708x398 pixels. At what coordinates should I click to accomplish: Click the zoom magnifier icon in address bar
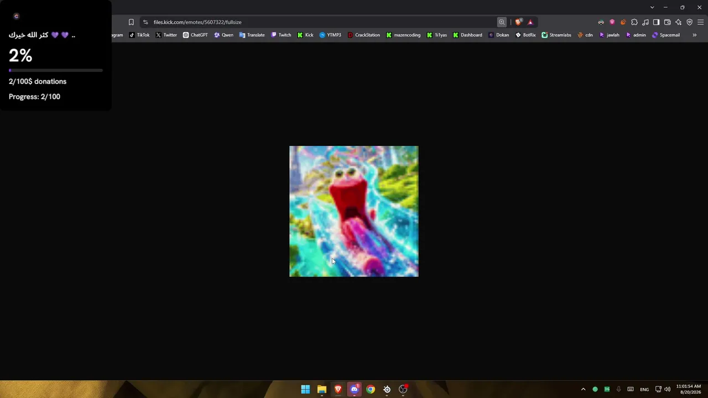coord(502,22)
